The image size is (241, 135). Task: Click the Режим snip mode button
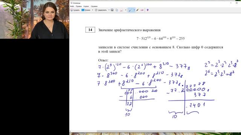(86, 10)
